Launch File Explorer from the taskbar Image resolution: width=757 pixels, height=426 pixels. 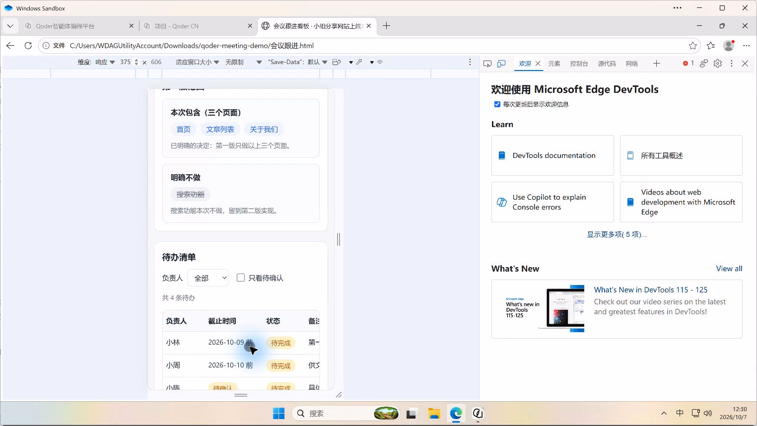click(434, 413)
